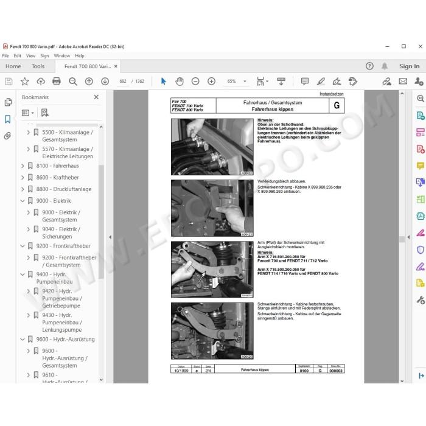Send file by email envelope icon
The width and height of the screenshot is (426, 426).
[x=403, y=81]
